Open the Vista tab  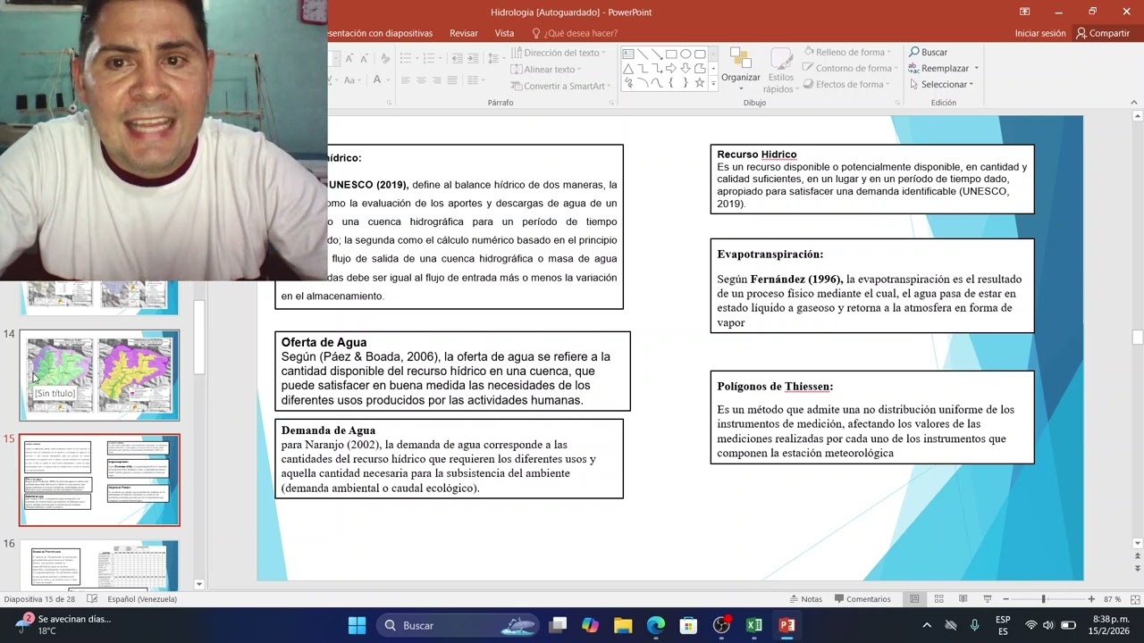point(504,33)
